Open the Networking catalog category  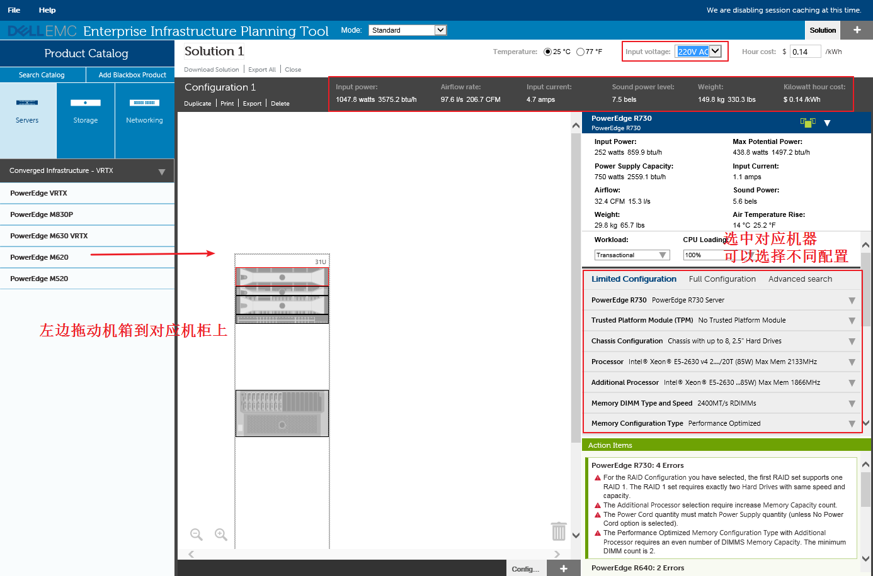tap(144, 120)
